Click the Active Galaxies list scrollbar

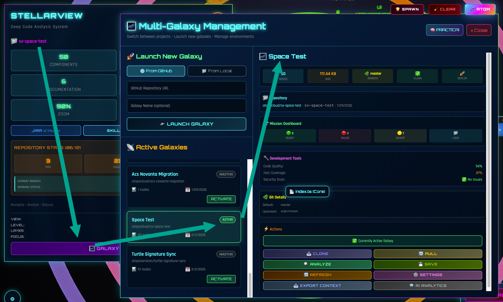(250, 228)
